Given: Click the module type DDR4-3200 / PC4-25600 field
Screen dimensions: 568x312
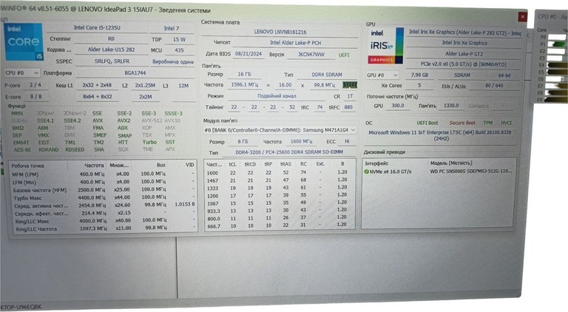Looking at the screenshot, I should [289, 152].
